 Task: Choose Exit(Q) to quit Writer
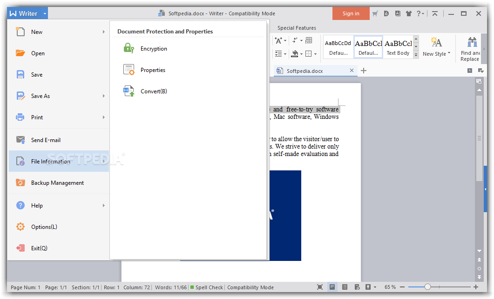(59, 248)
